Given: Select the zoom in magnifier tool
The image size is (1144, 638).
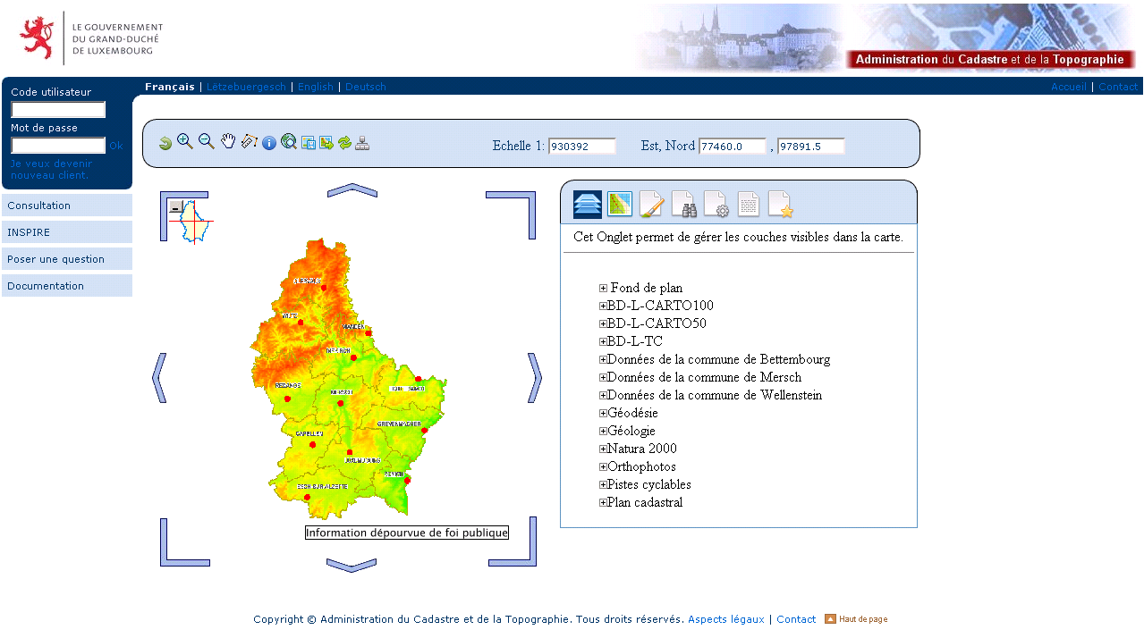Looking at the screenshot, I should 185,141.
